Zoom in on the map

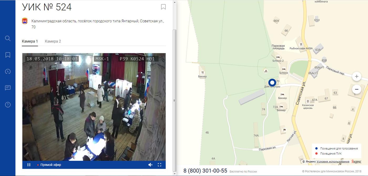[x=356, y=76]
